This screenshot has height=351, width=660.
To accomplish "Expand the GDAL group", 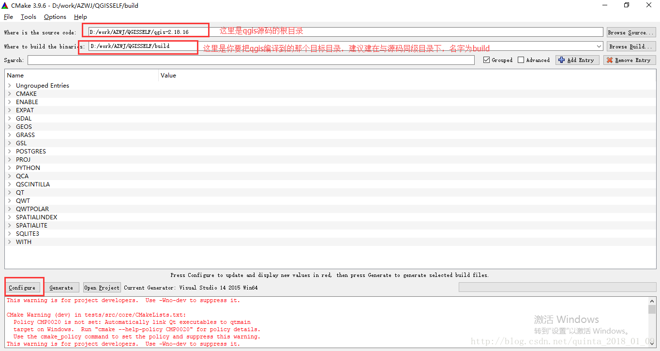I will pos(10,119).
